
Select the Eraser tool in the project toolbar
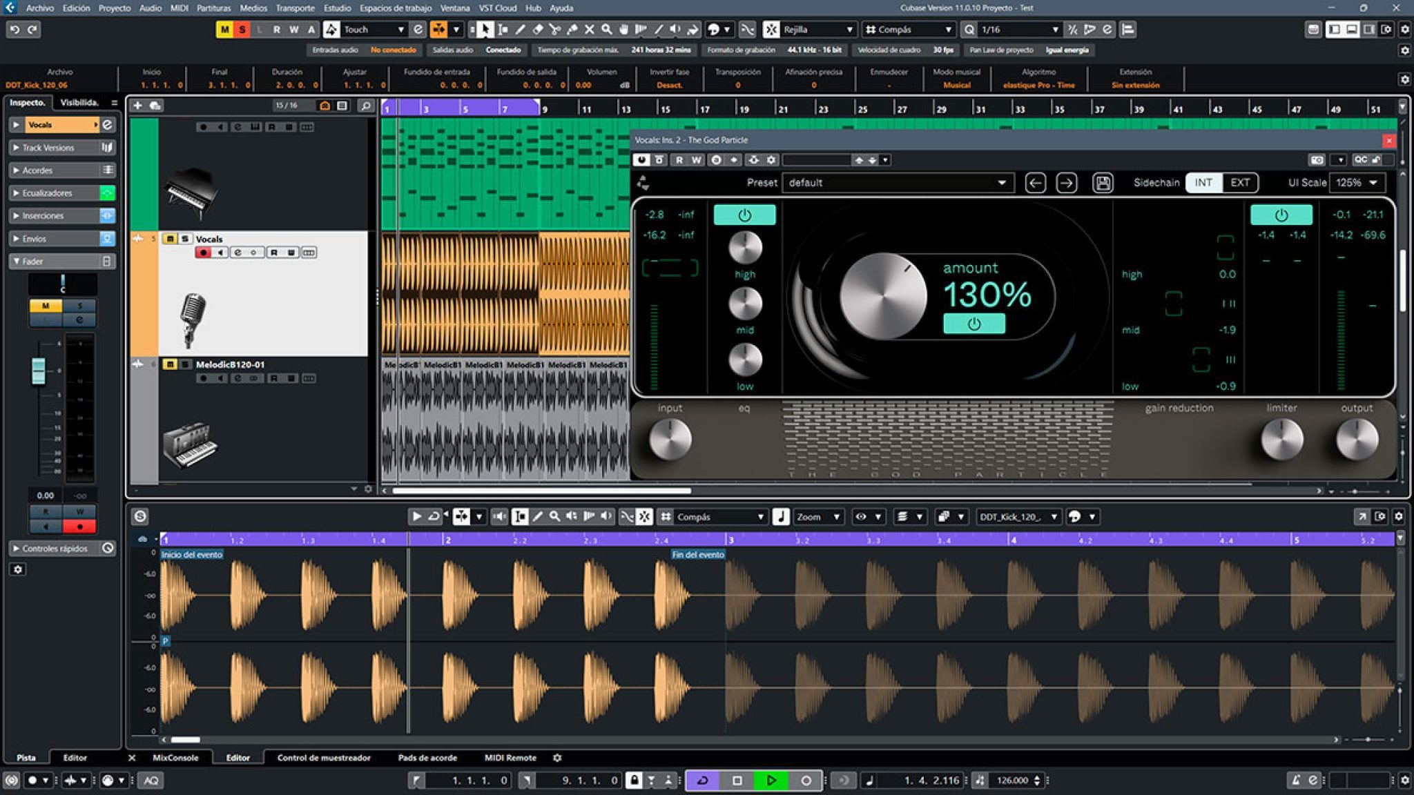(x=537, y=29)
